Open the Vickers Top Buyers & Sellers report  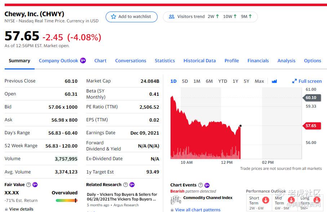point(122,197)
